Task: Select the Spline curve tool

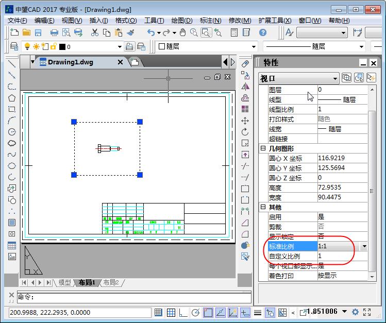Action: (x=11, y=154)
